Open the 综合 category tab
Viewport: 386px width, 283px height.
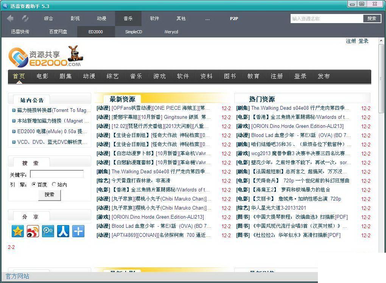click(x=48, y=19)
